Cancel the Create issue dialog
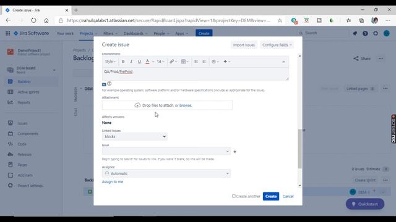Screen dimensions: 396x222 288,196
